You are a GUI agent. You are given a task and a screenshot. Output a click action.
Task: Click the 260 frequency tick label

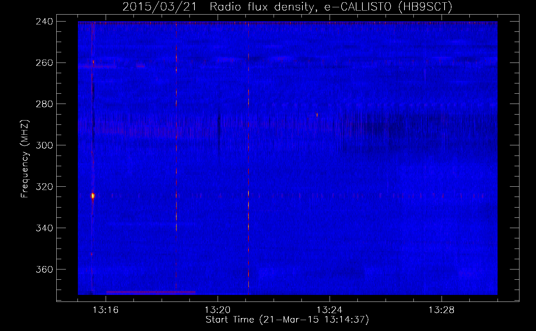(44, 63)
